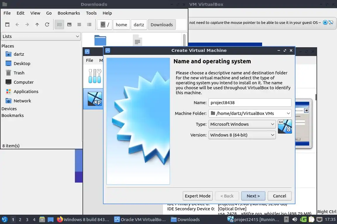337x224 pixels.
Task: Click the Windows 8 64-bit OS icon
Action: [285, 127]
